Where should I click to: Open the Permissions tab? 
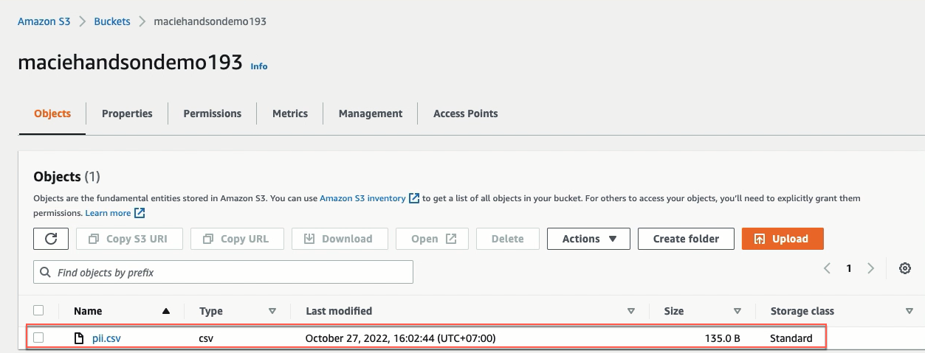click(213, 113)
